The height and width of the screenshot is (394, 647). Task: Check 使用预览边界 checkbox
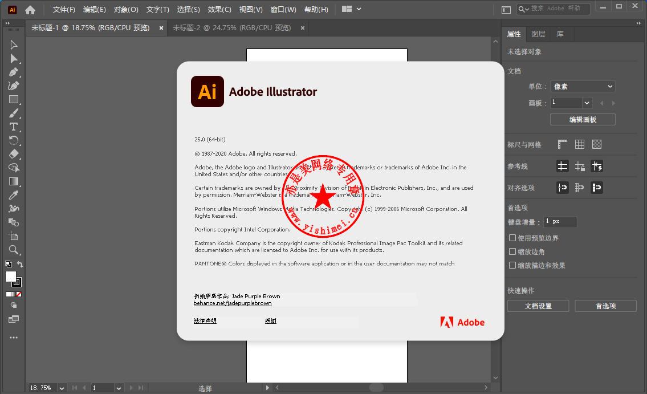coord(512,238)
